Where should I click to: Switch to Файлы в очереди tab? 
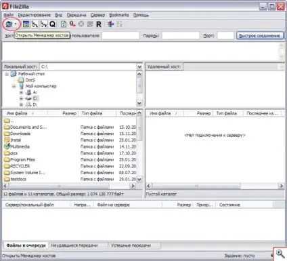26,245
